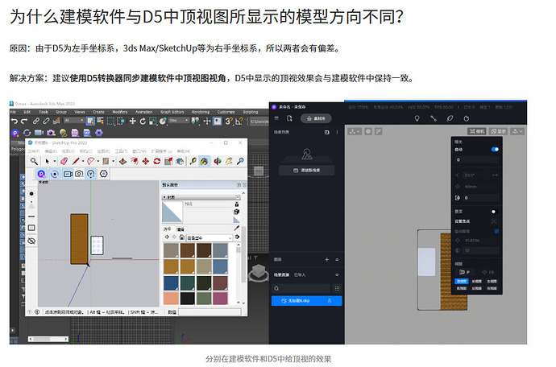Select the SketchUp Eraser tool

click(x=64, y=161)
